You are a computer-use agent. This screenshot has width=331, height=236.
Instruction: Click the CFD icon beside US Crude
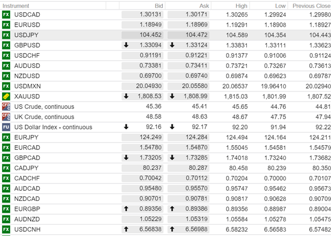(x=6, y=107)
